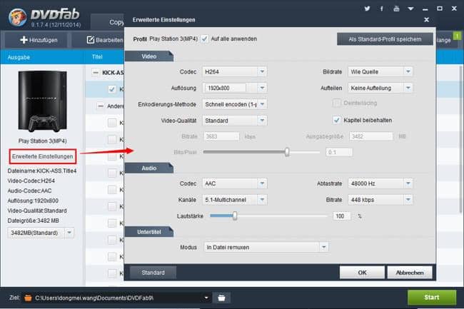Collapse the KICK-ASS tree node
Screen dimensions: 464x309
click(x=95, y=73)
